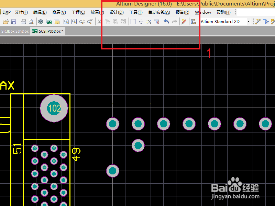
Task: Open the 报告(R) menu
Action: tap(183, 12)
